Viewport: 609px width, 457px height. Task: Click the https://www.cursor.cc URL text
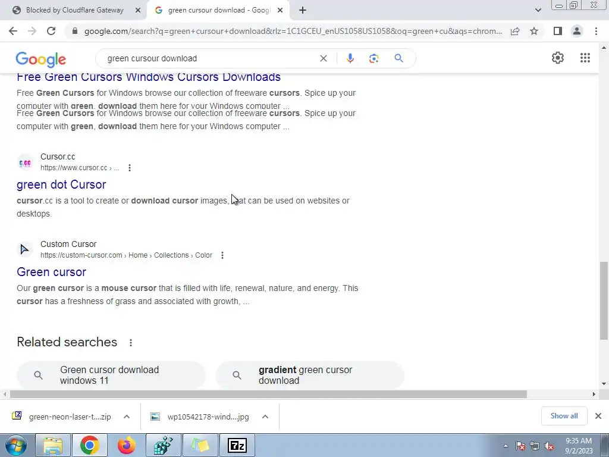point(80,168)
